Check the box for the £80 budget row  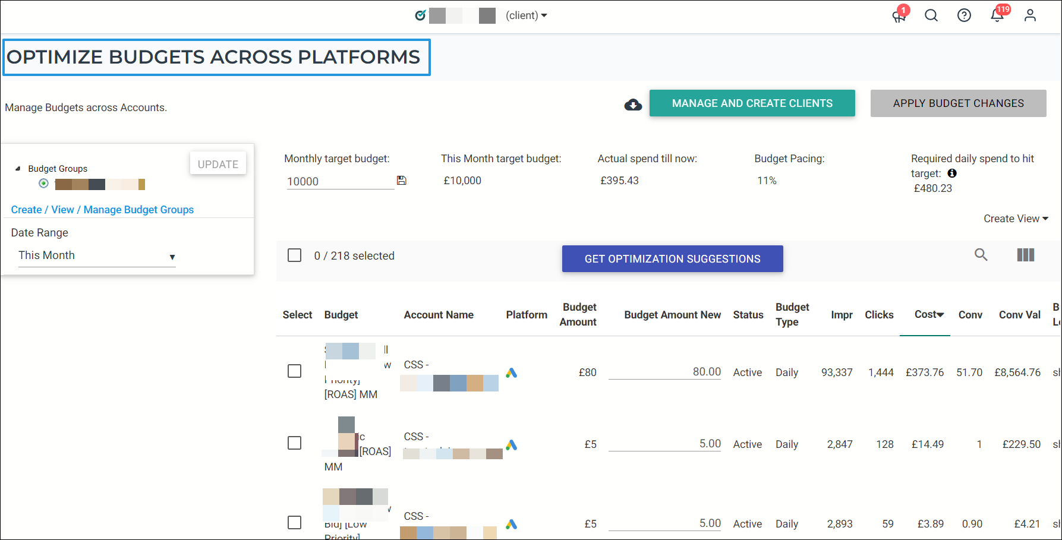[x=294, y=371]
